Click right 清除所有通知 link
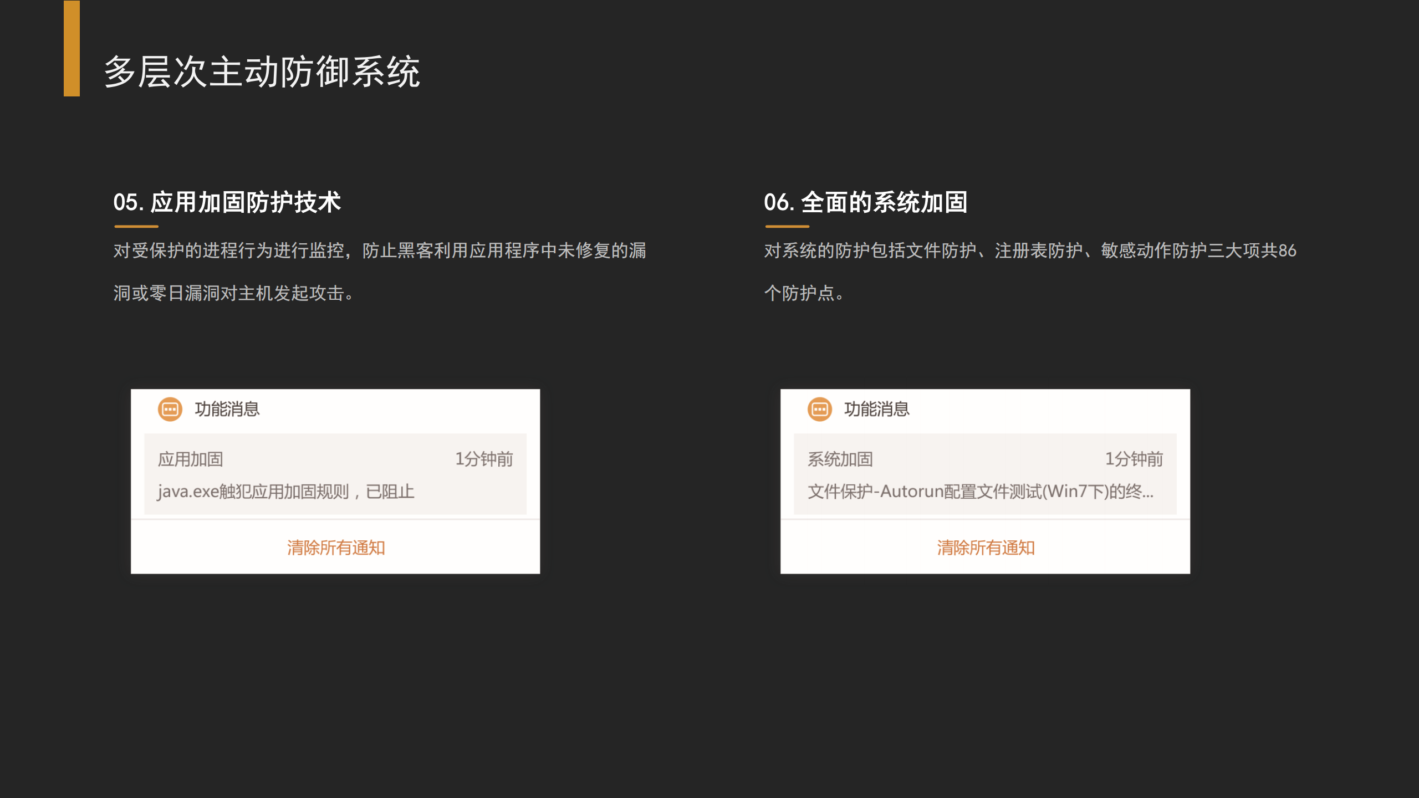Screen dimensions: 1419x798 (x=986, y=548)
